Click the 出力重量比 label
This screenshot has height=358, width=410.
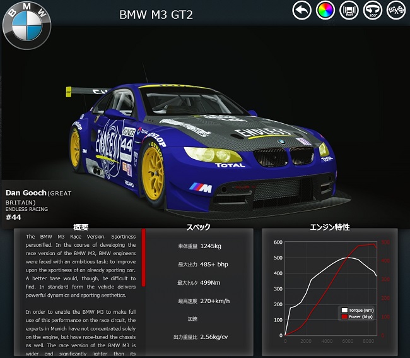185,337
